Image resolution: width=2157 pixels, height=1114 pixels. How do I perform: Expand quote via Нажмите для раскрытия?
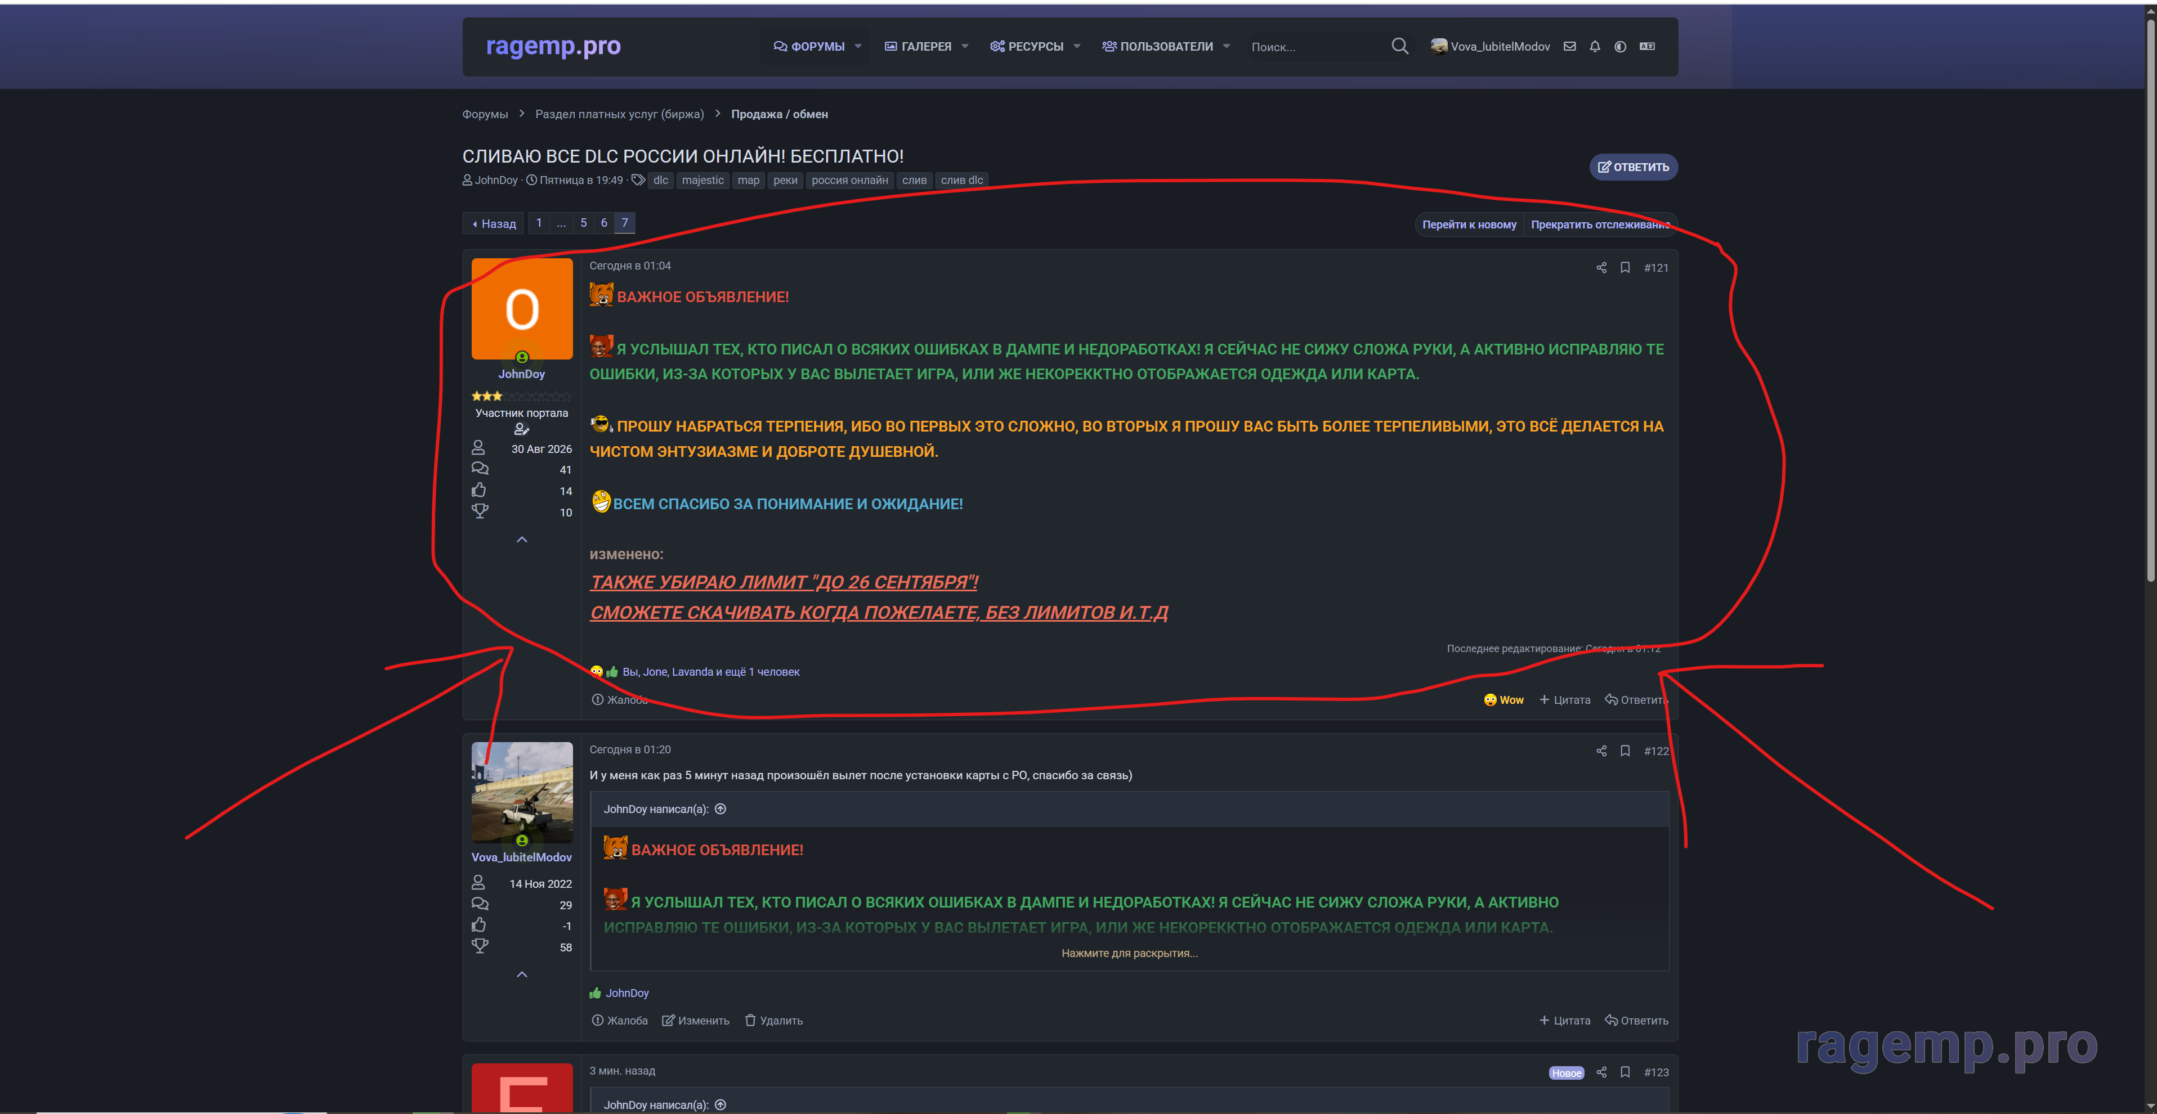[x=1130, y=953]
